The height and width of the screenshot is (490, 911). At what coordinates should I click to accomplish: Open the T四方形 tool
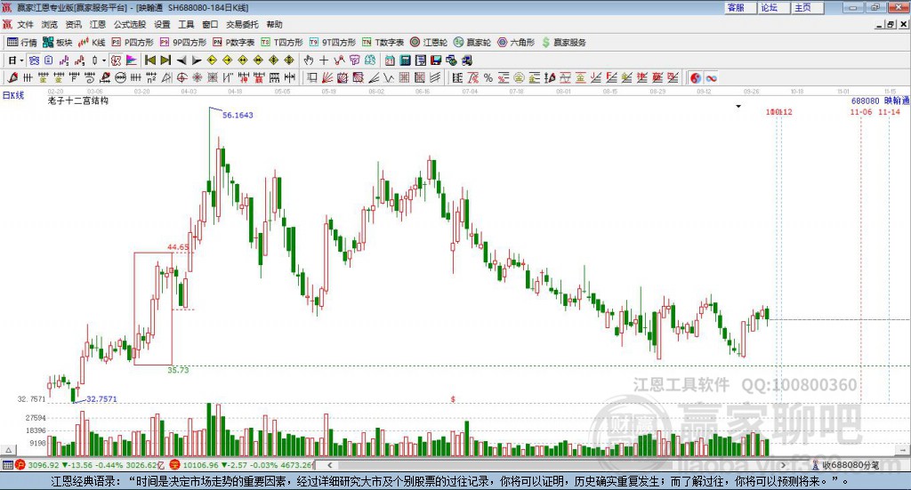282,43
